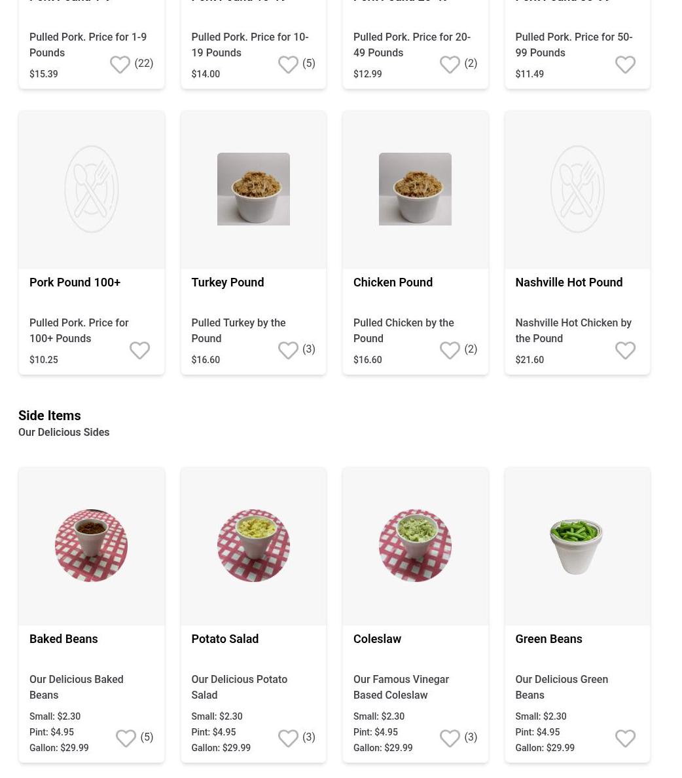Favorite the Potato Salad side
Viewport: 682px width, 778px height.
point(288,739)
